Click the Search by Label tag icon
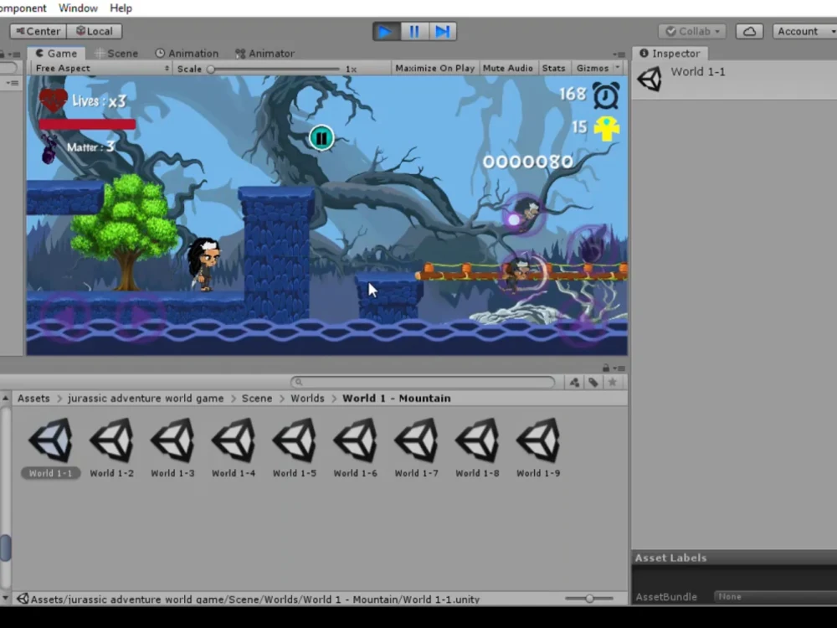This screenshot has width=837, height=628. pos(593,383)
